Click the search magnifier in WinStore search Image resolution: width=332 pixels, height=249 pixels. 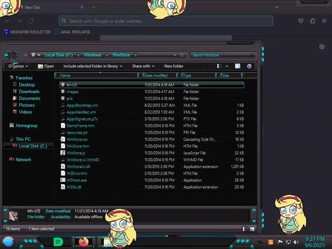click(x=252, y=55)
